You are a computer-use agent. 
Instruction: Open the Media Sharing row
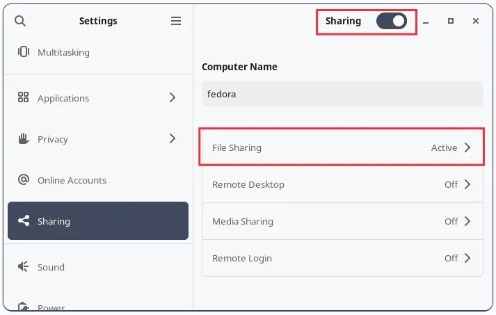[342, 221]
